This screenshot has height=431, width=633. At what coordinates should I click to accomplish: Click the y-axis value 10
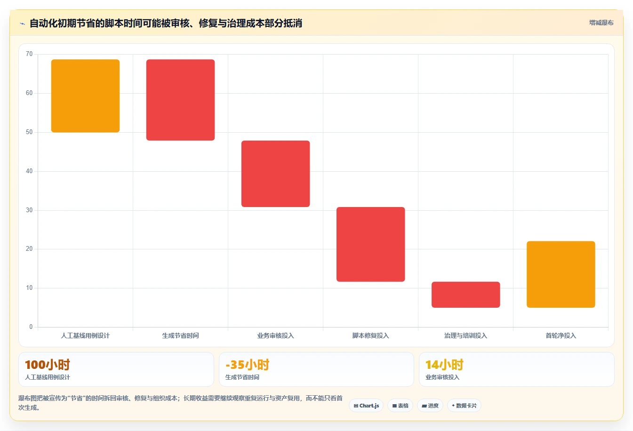(29, 288)
